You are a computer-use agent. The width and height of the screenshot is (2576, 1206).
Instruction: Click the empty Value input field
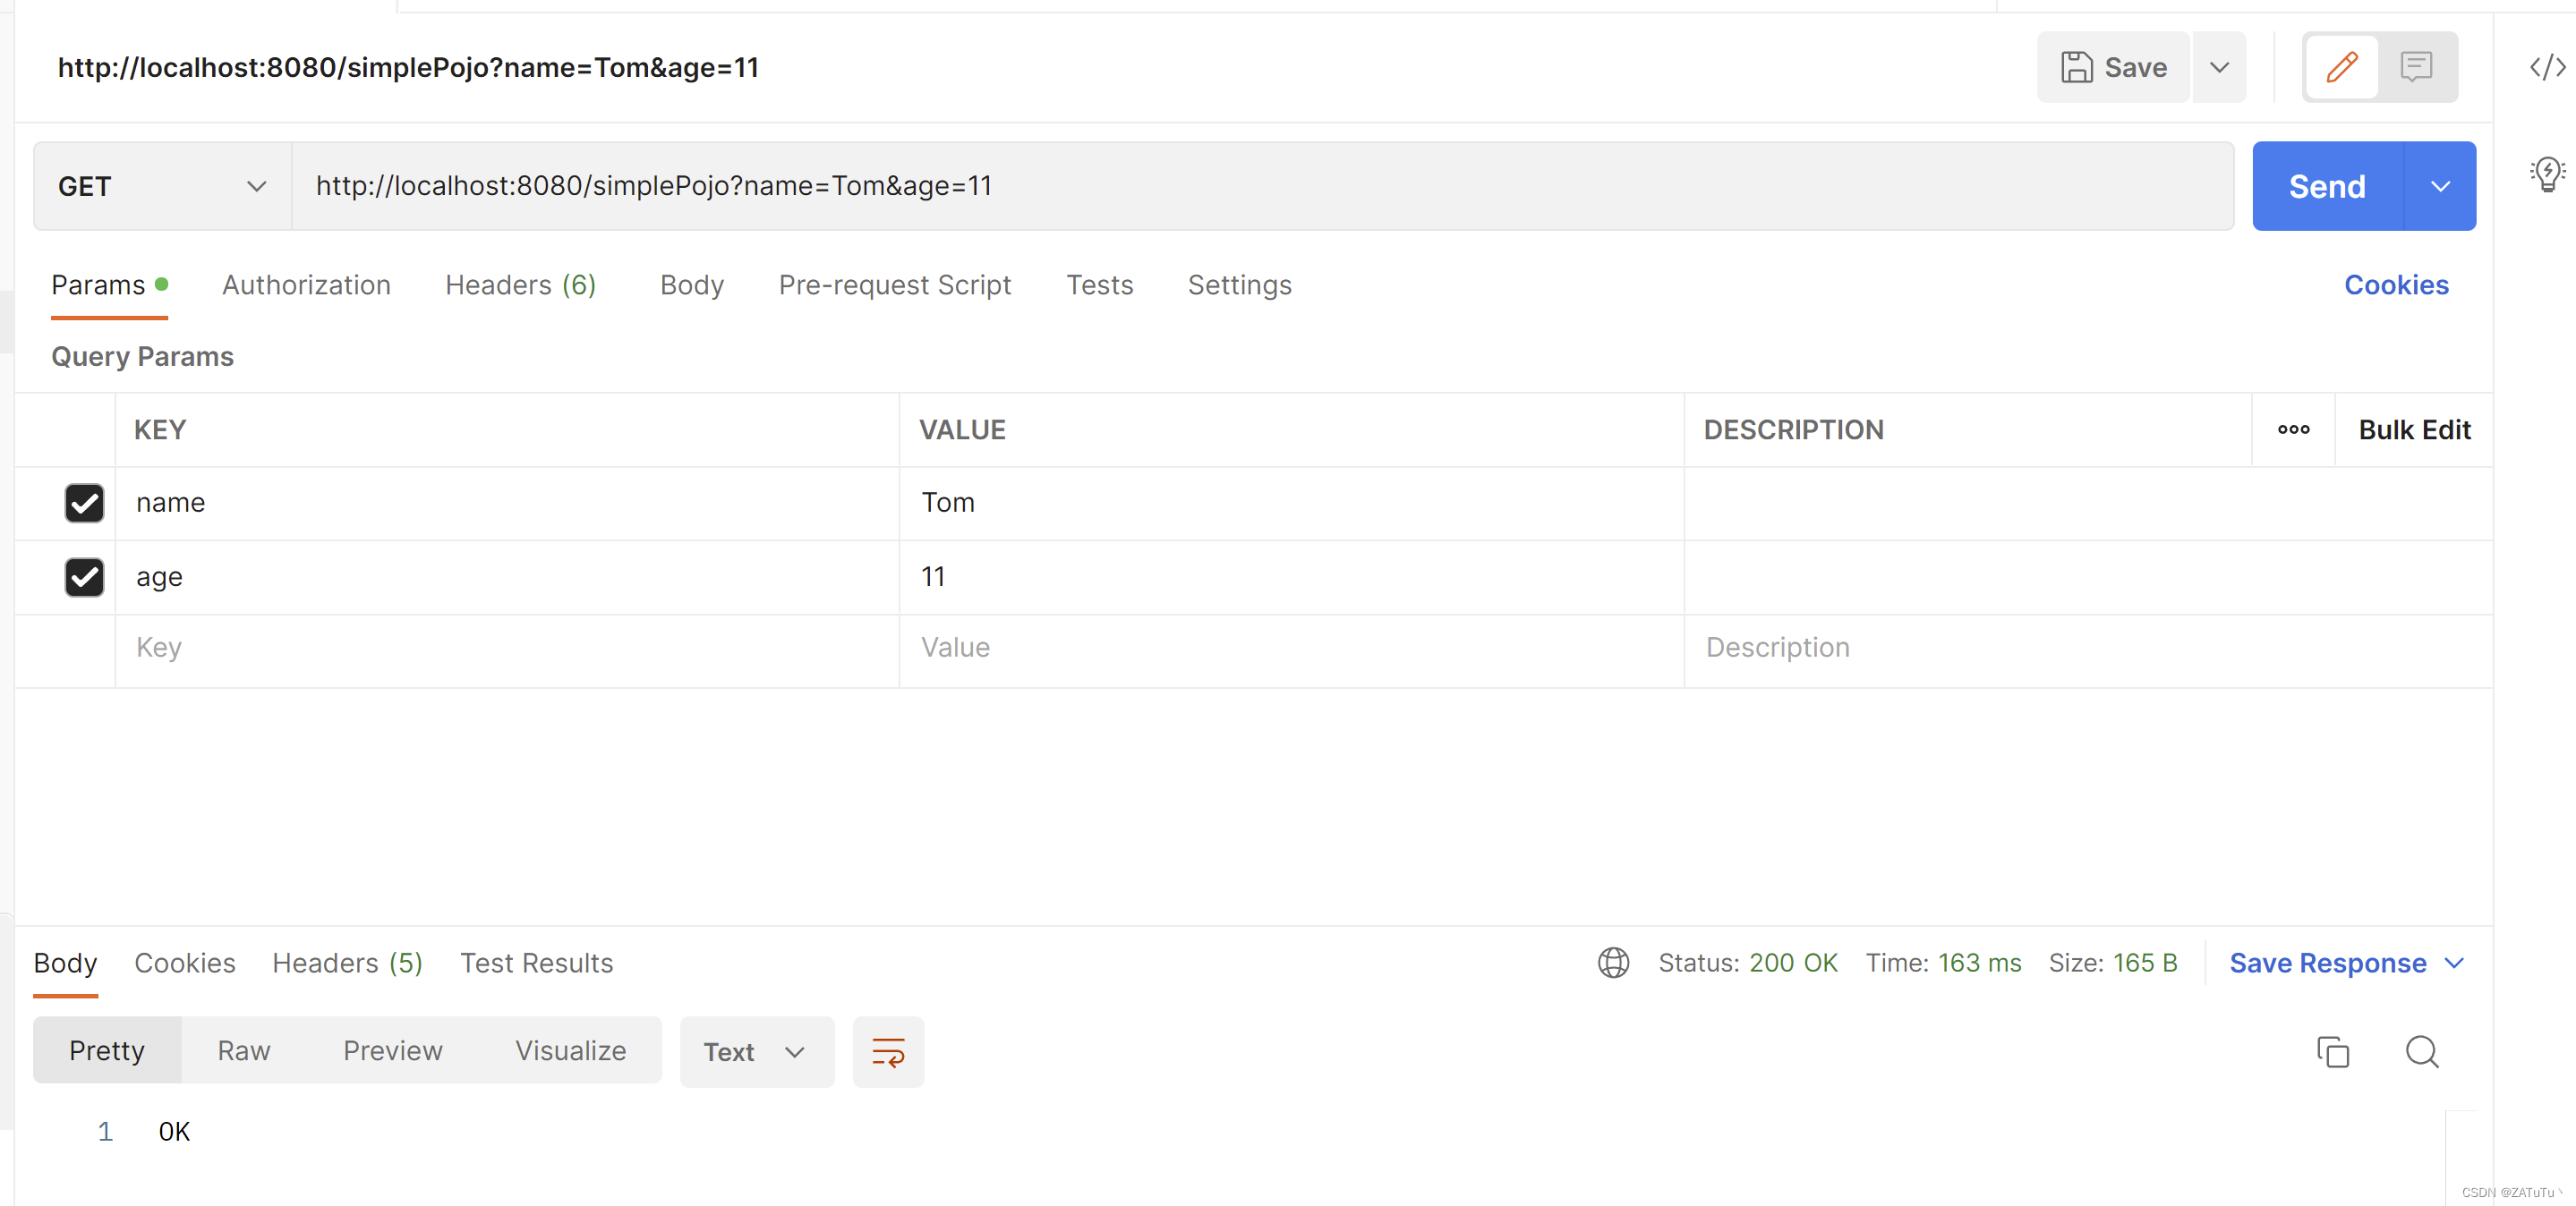1291,649
